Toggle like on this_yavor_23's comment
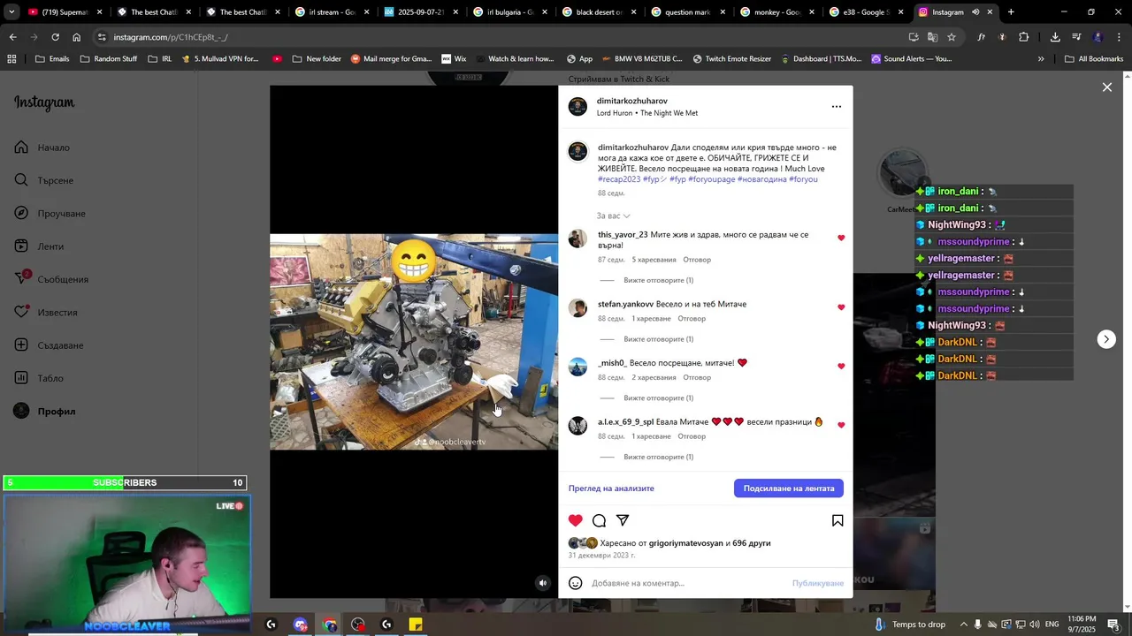This screenshot has height=636, width=1132. click(x=841, y=238)
